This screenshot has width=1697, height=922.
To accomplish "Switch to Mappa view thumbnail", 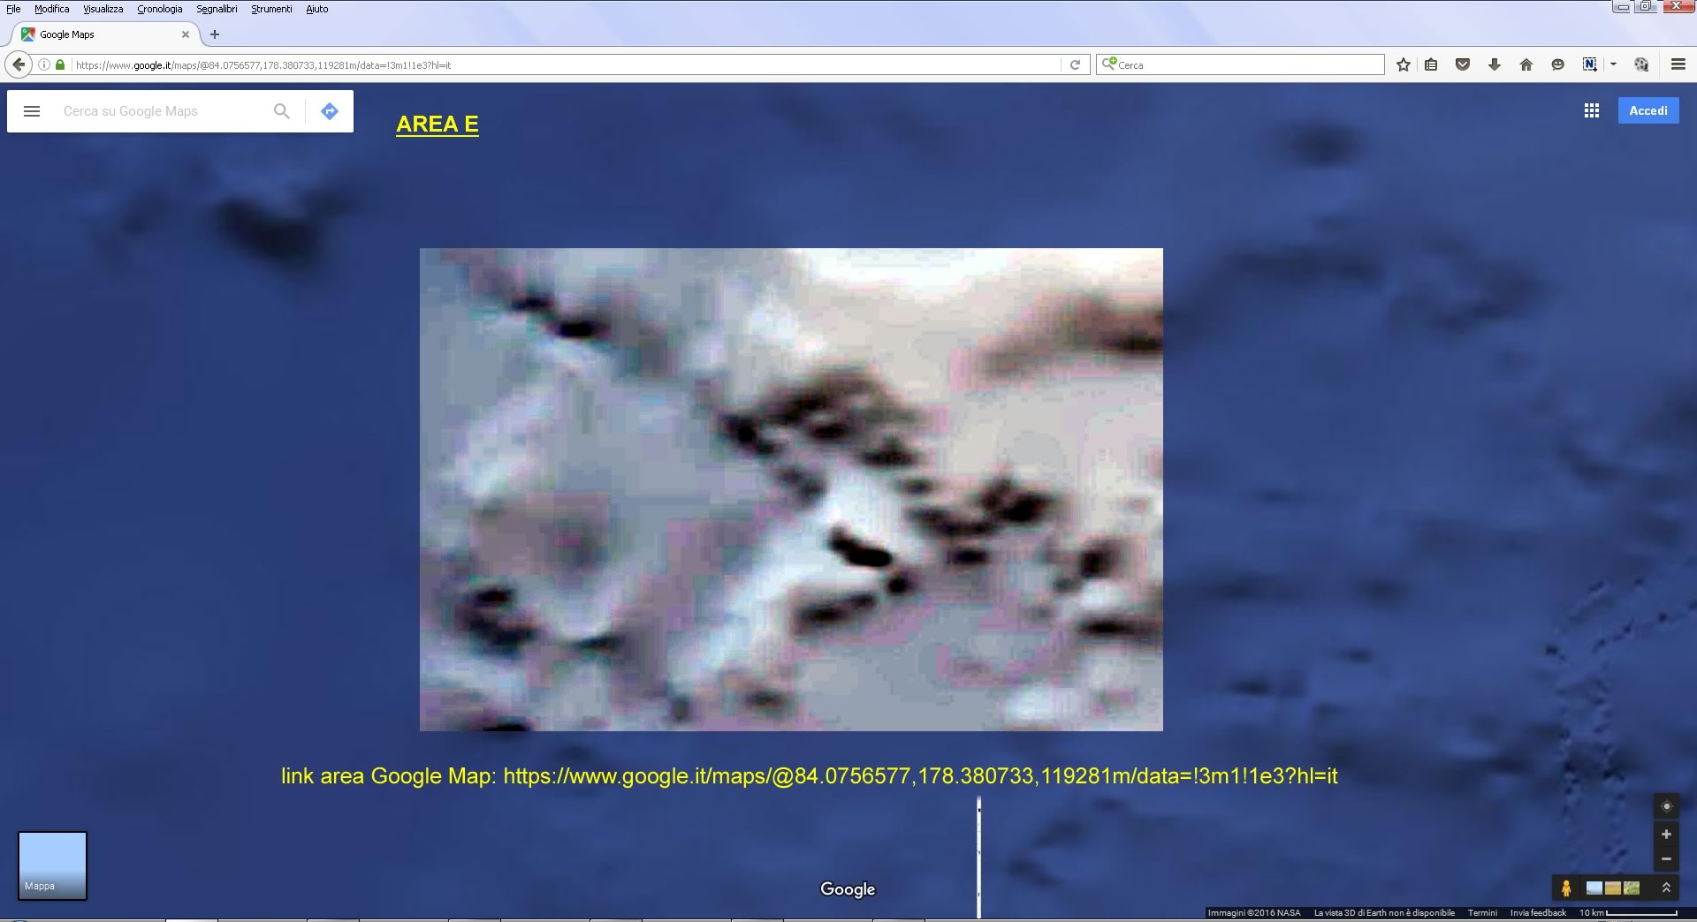I will (52, 865).
